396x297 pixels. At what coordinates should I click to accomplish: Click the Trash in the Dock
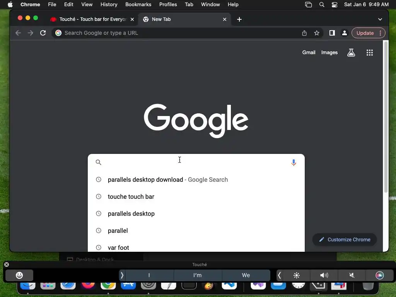coord(368,286)
